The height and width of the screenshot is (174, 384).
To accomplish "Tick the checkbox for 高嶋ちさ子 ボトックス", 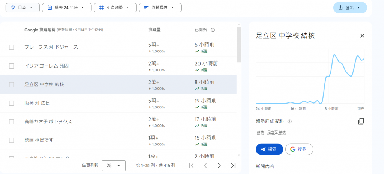I will pyautogui.click(x=12, y=122).
